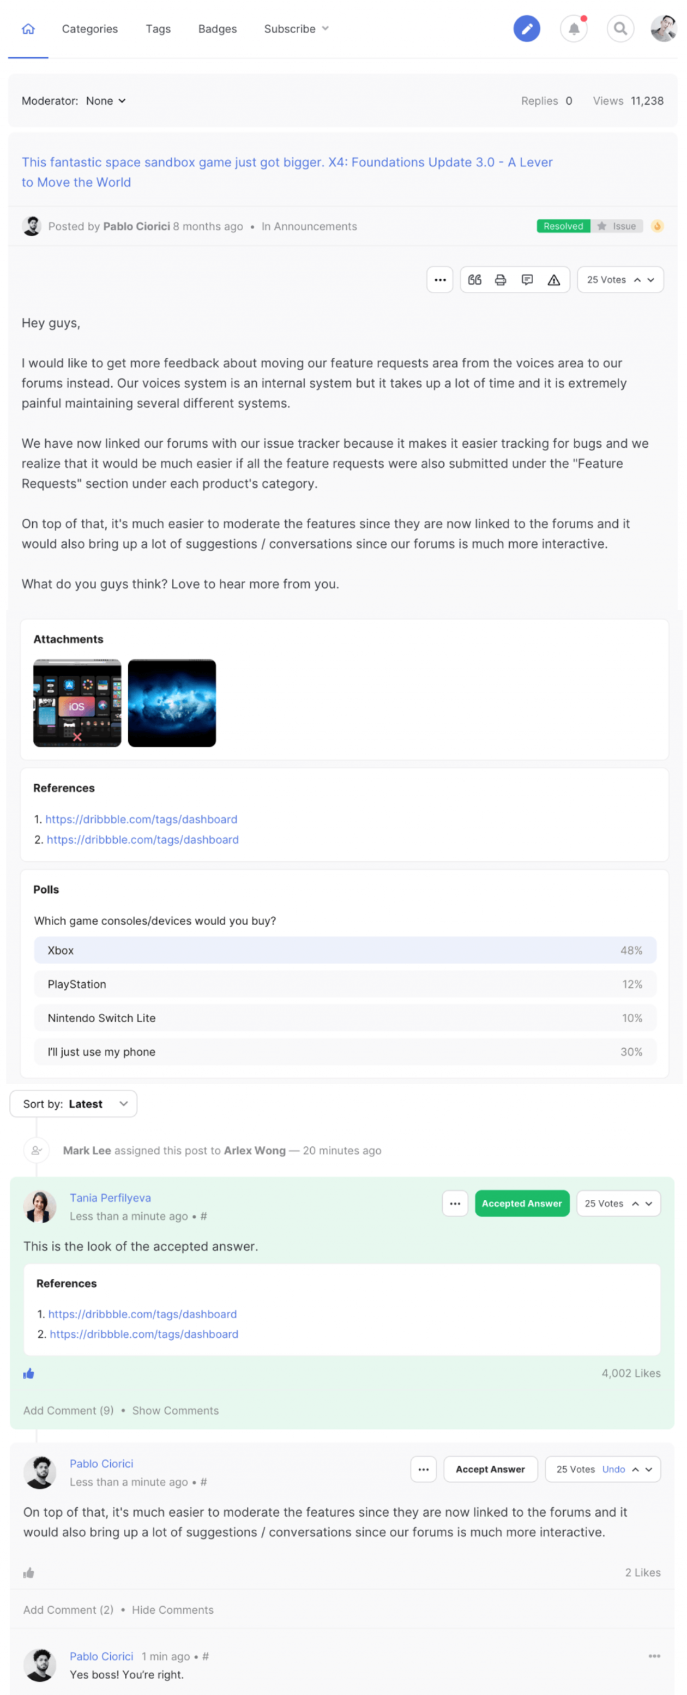
Task: Click the quote icon in post toolbar
Action: (474, 280)
